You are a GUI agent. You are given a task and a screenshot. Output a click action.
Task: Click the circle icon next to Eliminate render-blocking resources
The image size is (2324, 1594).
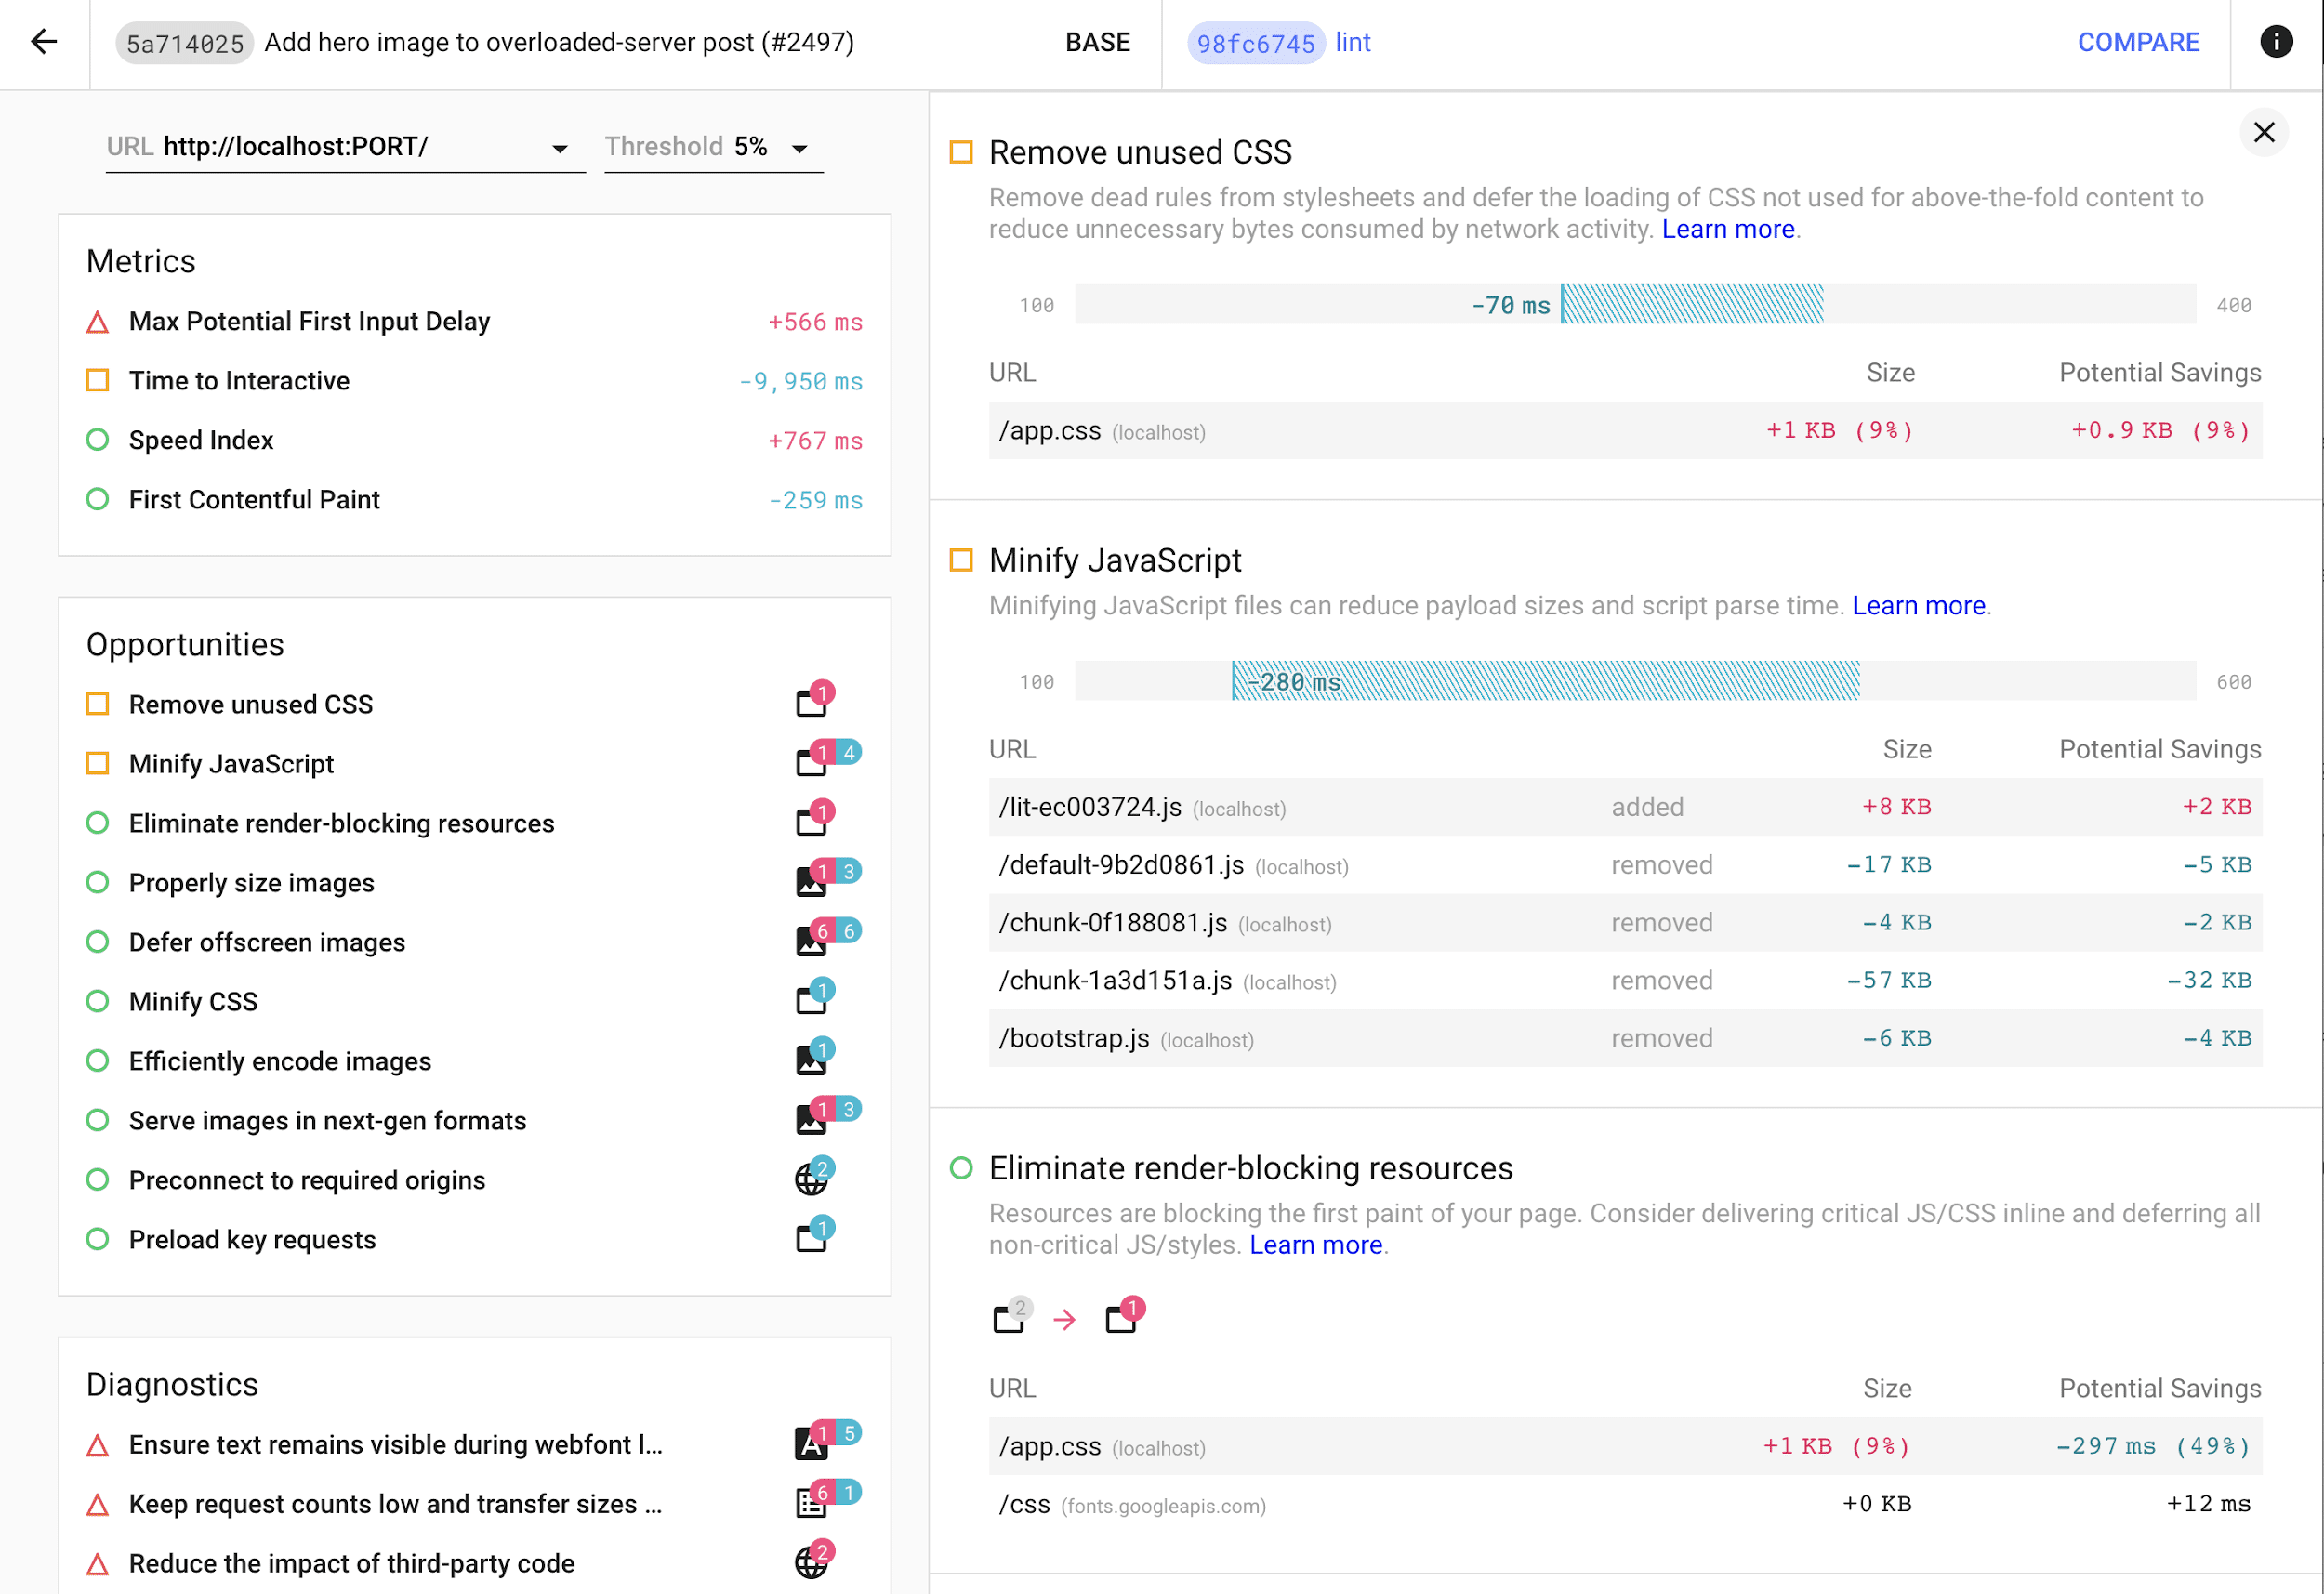[x=97, y=823]
